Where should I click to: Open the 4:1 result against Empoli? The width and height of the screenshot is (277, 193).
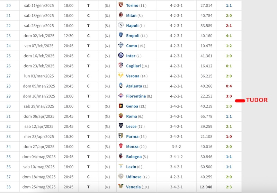tap(229, 36)
